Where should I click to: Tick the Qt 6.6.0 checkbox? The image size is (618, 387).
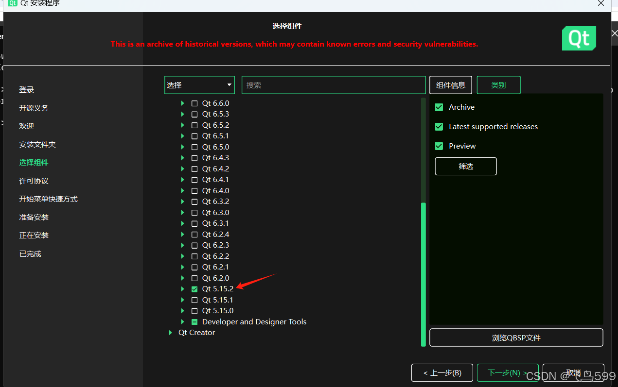[x=194, y=103]
